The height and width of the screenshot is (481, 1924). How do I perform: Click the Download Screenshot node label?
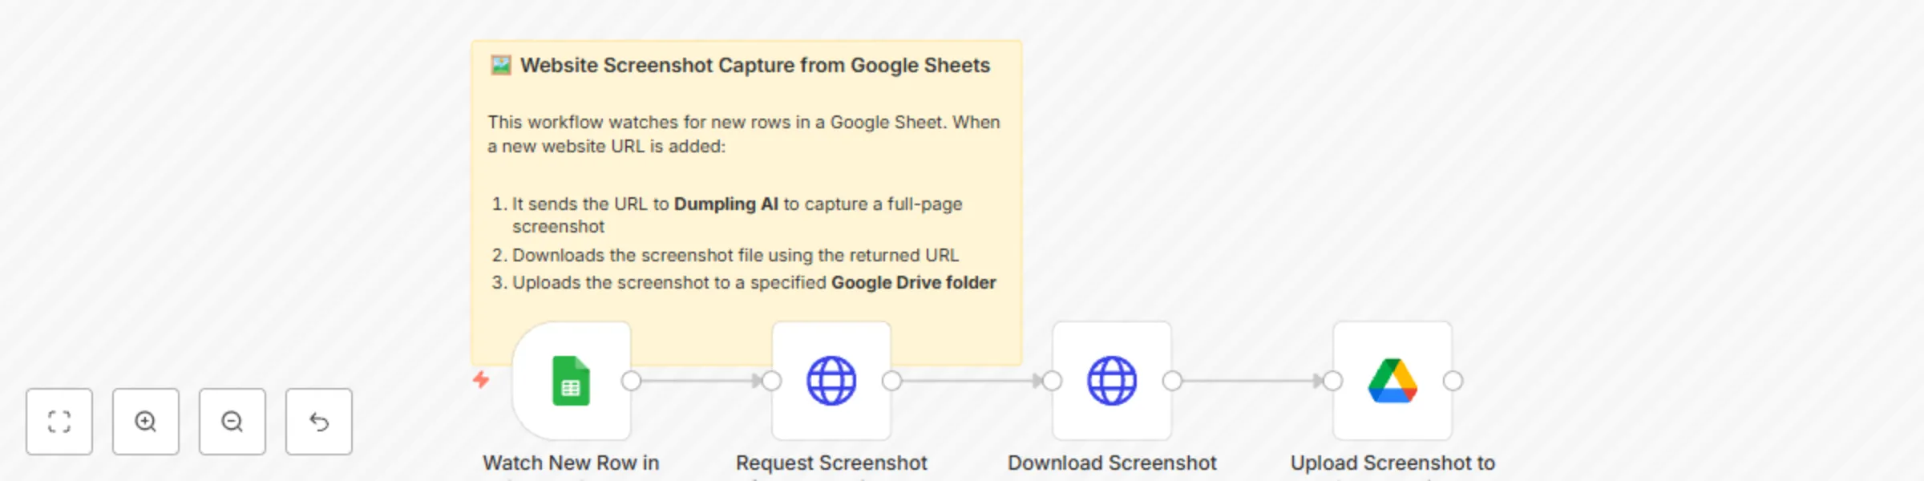[x=1113, y=463]
